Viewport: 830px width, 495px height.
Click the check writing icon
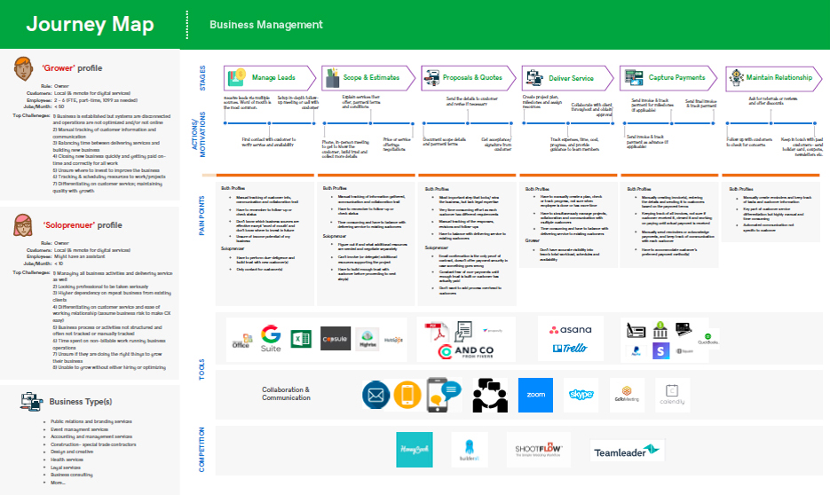pyautogui.click(x=636, y=331)
